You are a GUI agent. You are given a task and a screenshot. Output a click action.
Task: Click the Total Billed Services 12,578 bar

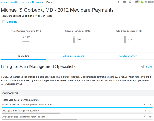pyautogui.click(x=125, y=39)
